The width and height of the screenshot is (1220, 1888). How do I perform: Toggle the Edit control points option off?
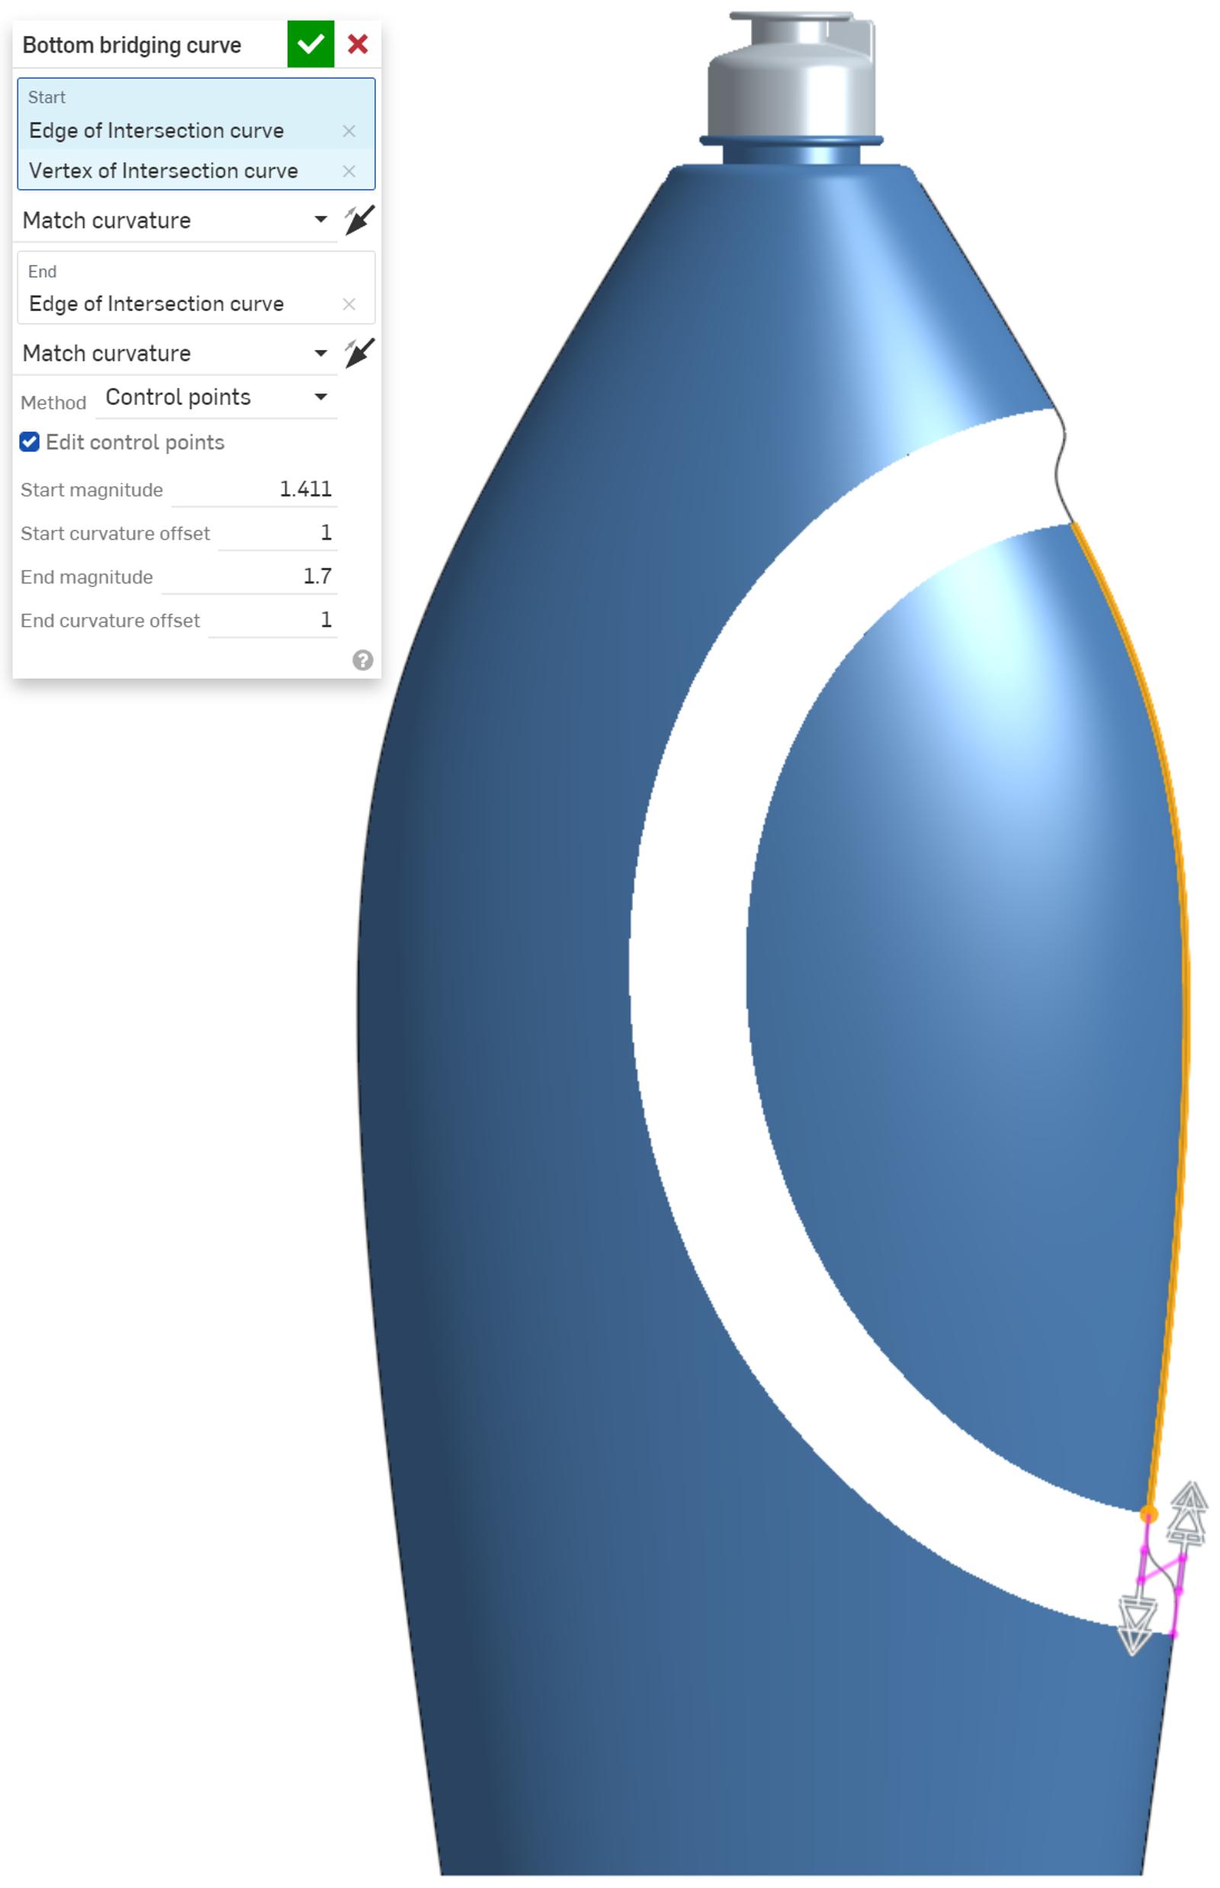[x=30, y=442]
